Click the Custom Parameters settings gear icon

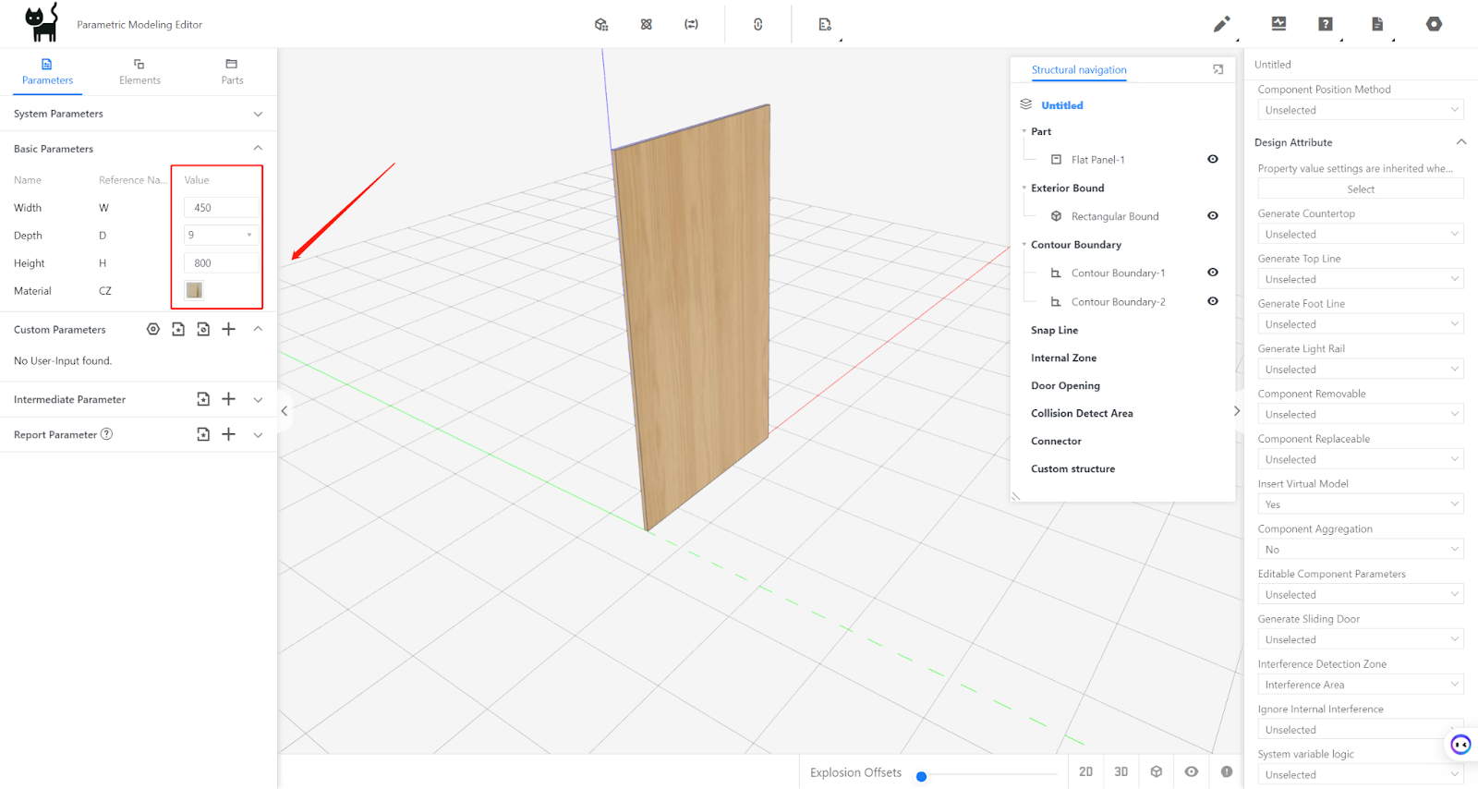(153, 330)
